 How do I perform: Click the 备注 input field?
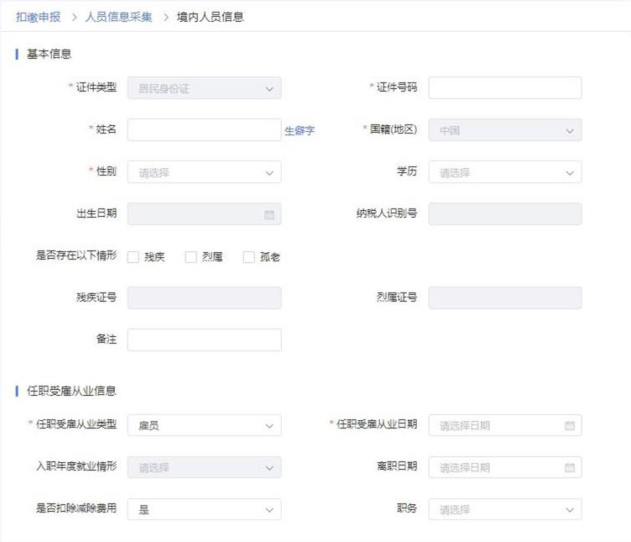tap(204, 339)
